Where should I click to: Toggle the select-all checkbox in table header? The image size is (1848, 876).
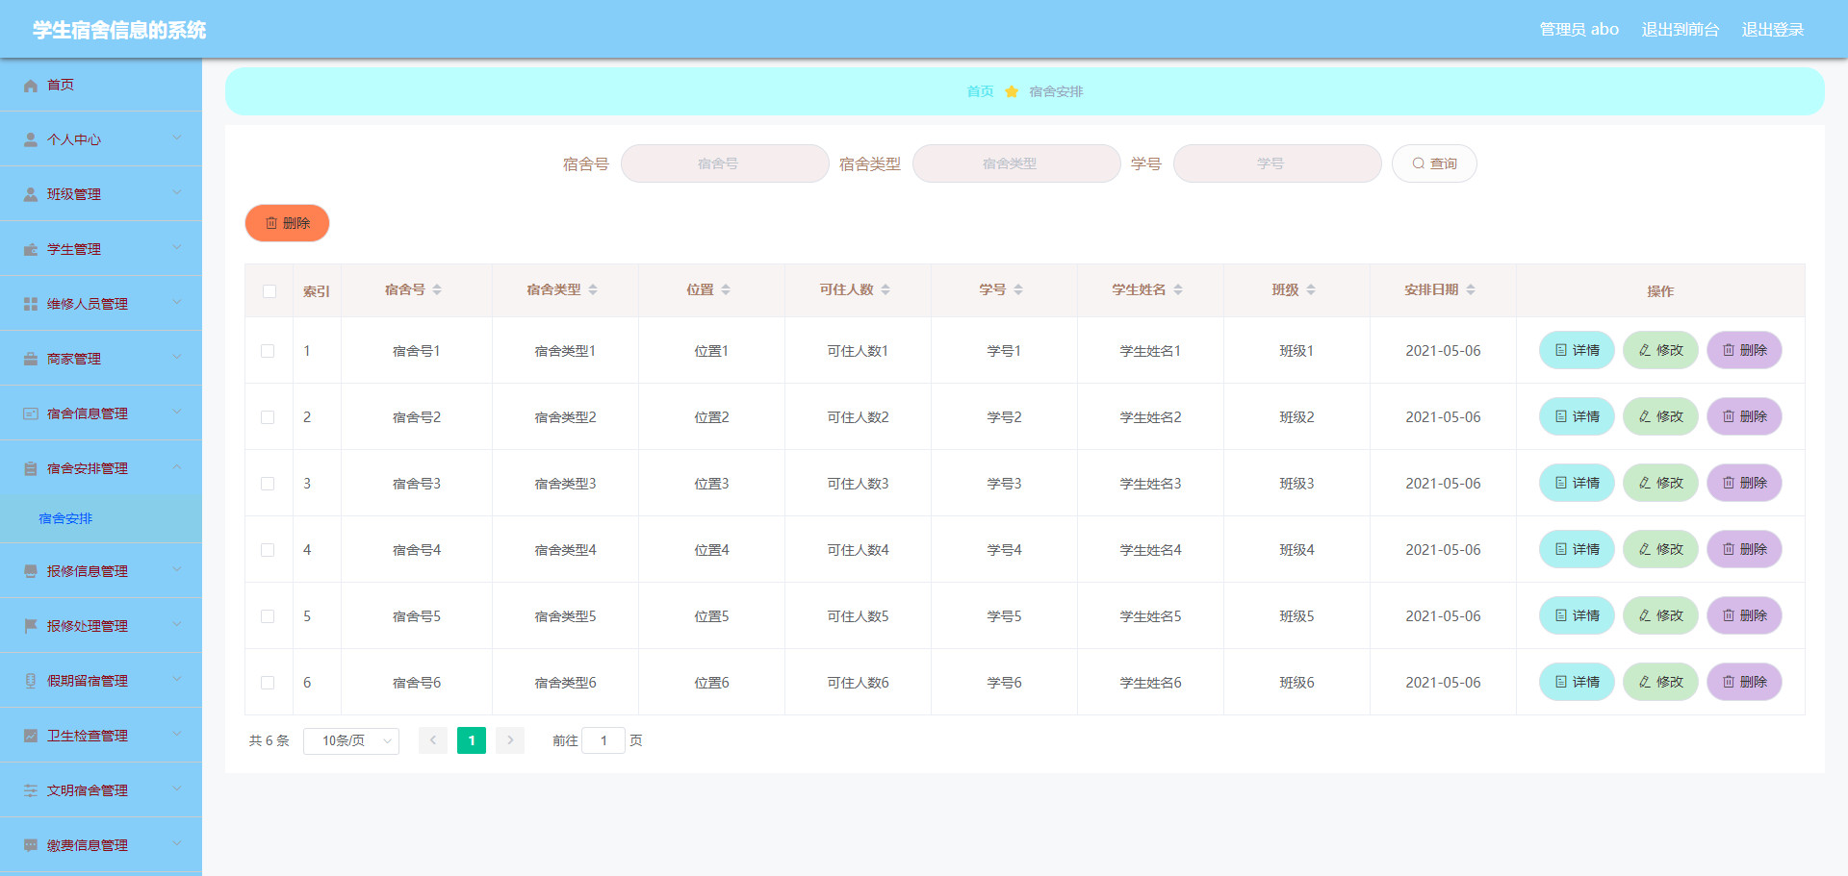(x=269, y=291)
